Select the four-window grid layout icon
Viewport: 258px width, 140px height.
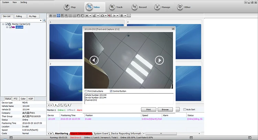coord(58,16)
